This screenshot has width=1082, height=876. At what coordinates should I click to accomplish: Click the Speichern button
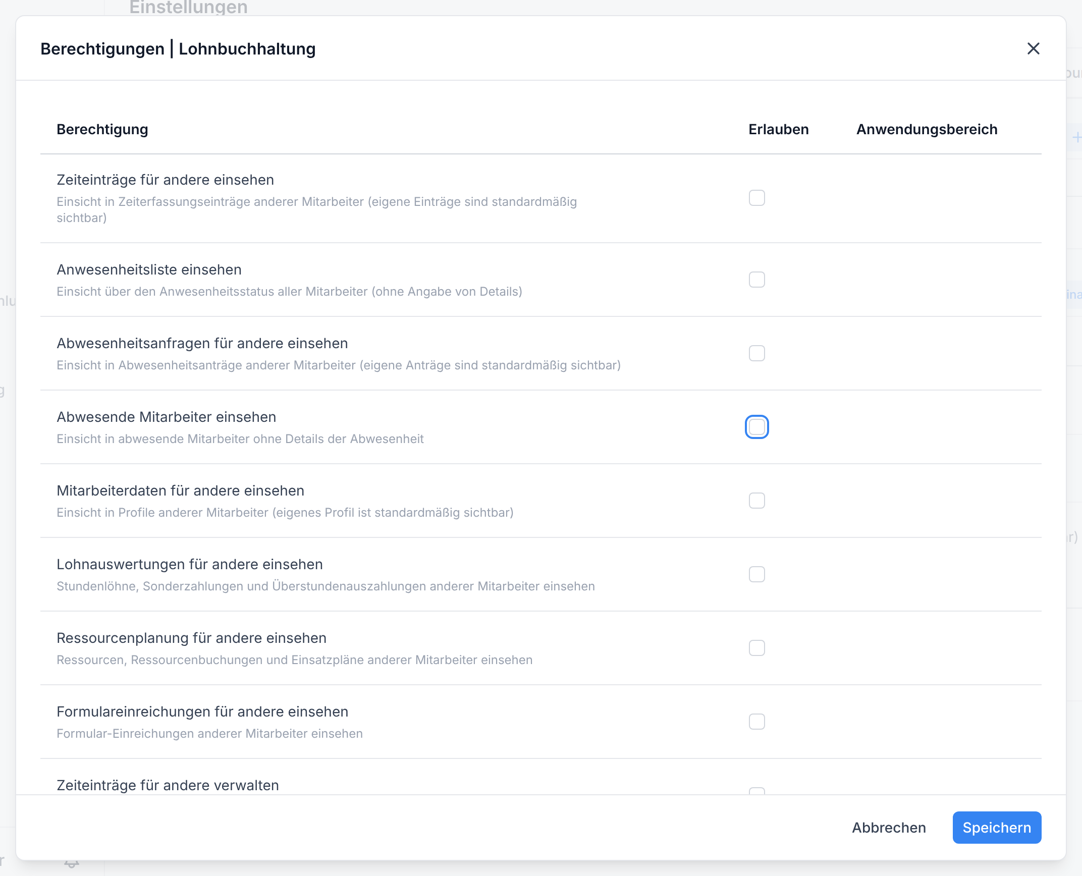997,828
